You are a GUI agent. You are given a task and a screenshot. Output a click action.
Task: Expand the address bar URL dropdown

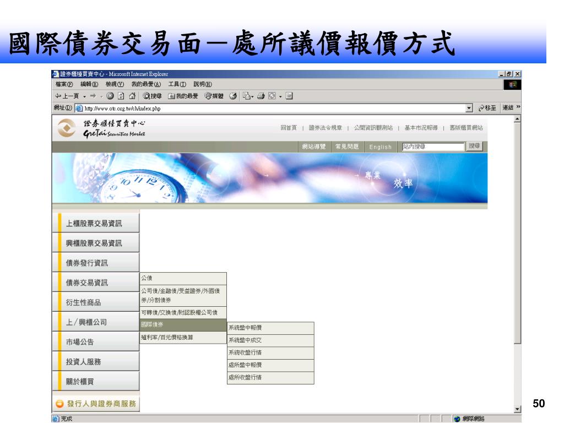(x=469, y=108)
